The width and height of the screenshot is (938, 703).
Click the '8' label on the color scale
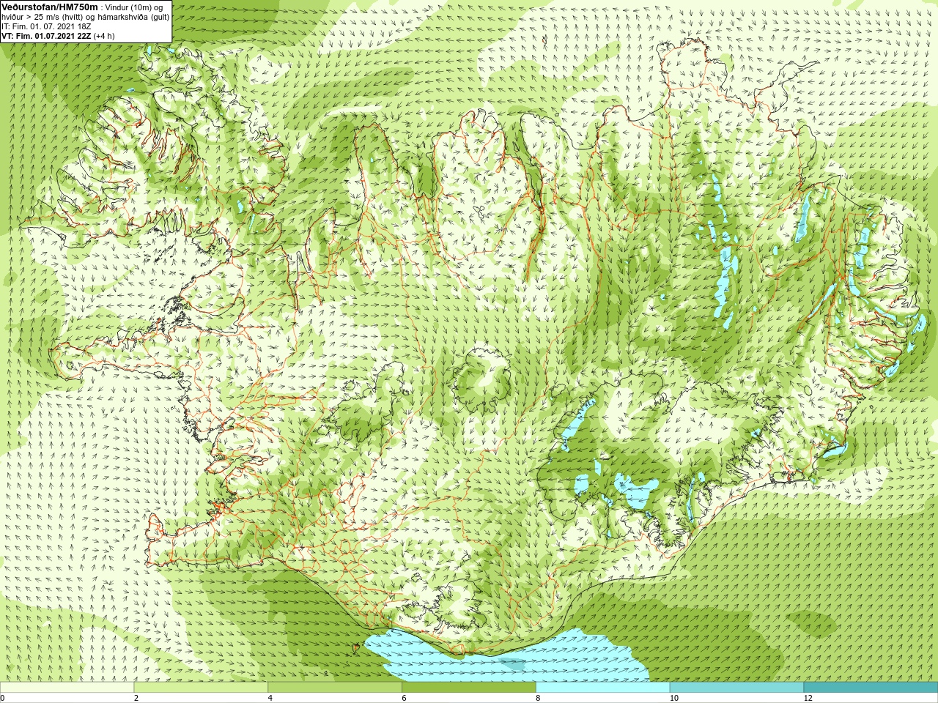point(538,698)
